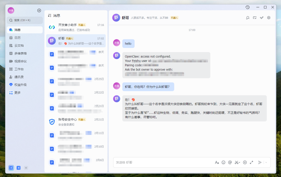Take a screenshot with the scissors tool

236,162
